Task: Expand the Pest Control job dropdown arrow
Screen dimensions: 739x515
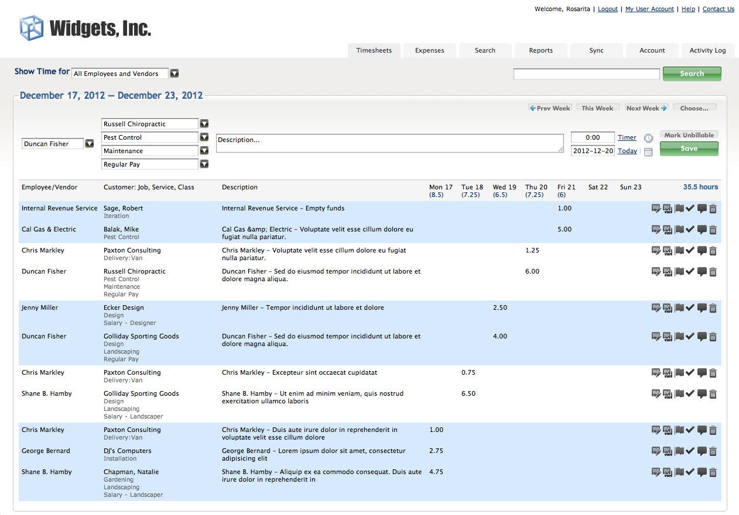Action: (x=204, y=137)
